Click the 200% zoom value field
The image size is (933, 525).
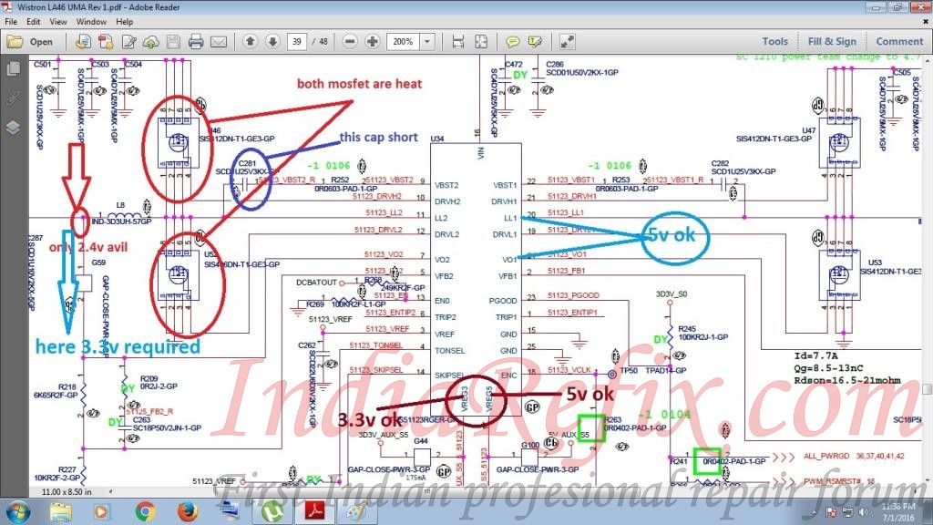[x=404, y=42]
